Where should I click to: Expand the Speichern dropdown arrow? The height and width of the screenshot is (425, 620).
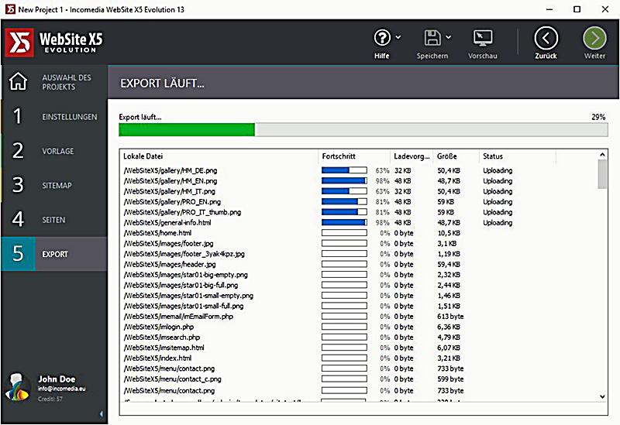(449, 37)
